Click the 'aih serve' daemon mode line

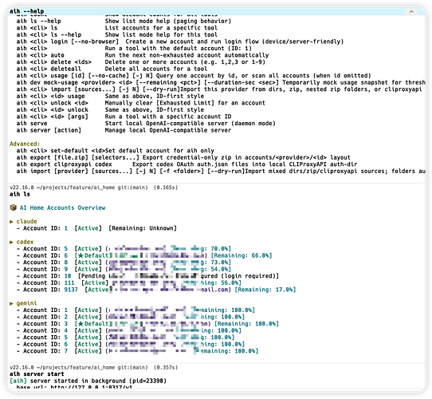click(146, 124)
